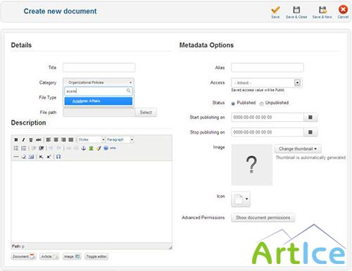Click the Image insert button
Screen dimensions: 352x271
coord(72,256)
